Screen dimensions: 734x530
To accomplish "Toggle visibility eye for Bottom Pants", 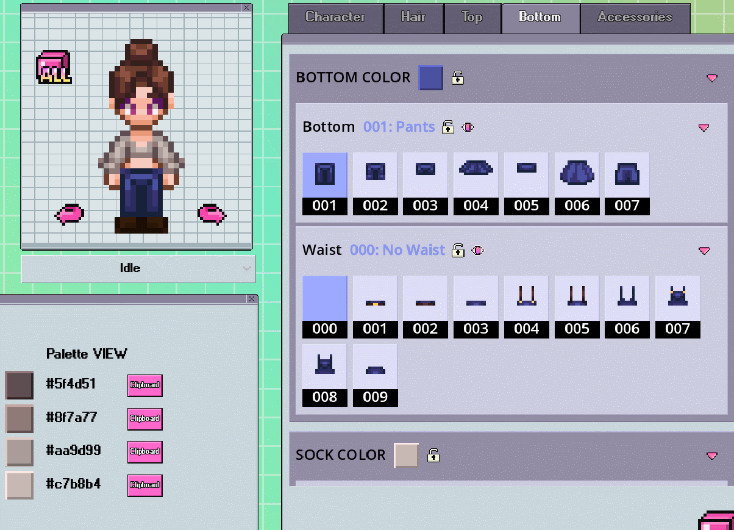I will click(x=468, y=127).
